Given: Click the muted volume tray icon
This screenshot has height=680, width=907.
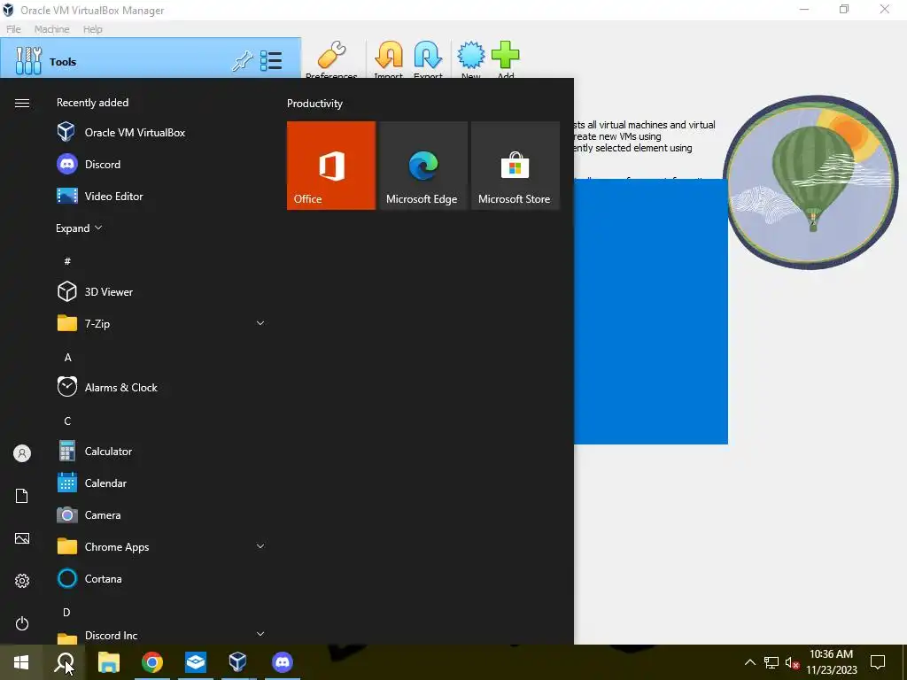Looking at the screenshot, I should click(x=792, y=662).
